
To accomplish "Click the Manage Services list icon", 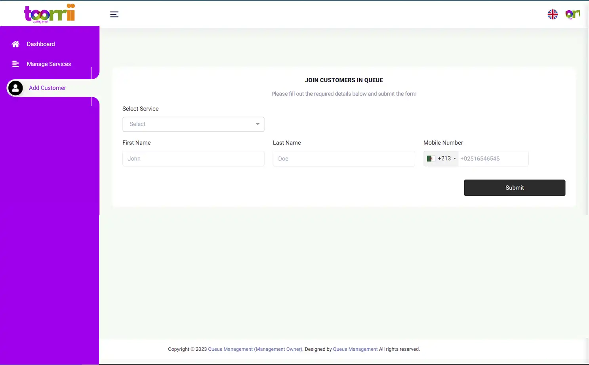I will point(15,64).
